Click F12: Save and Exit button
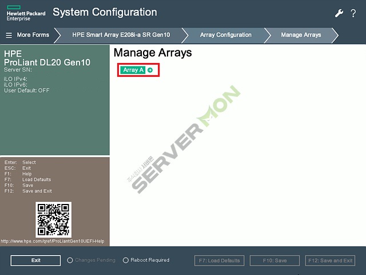The height and width of the screenshot is (275, 366). click(x=331, y=261)
